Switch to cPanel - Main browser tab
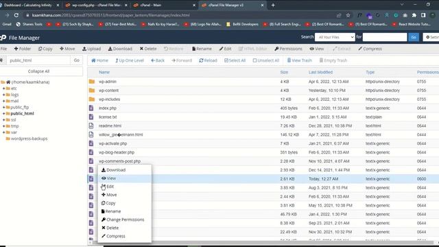This screenshot has width=439, height=247. click(x=164, y=5)
